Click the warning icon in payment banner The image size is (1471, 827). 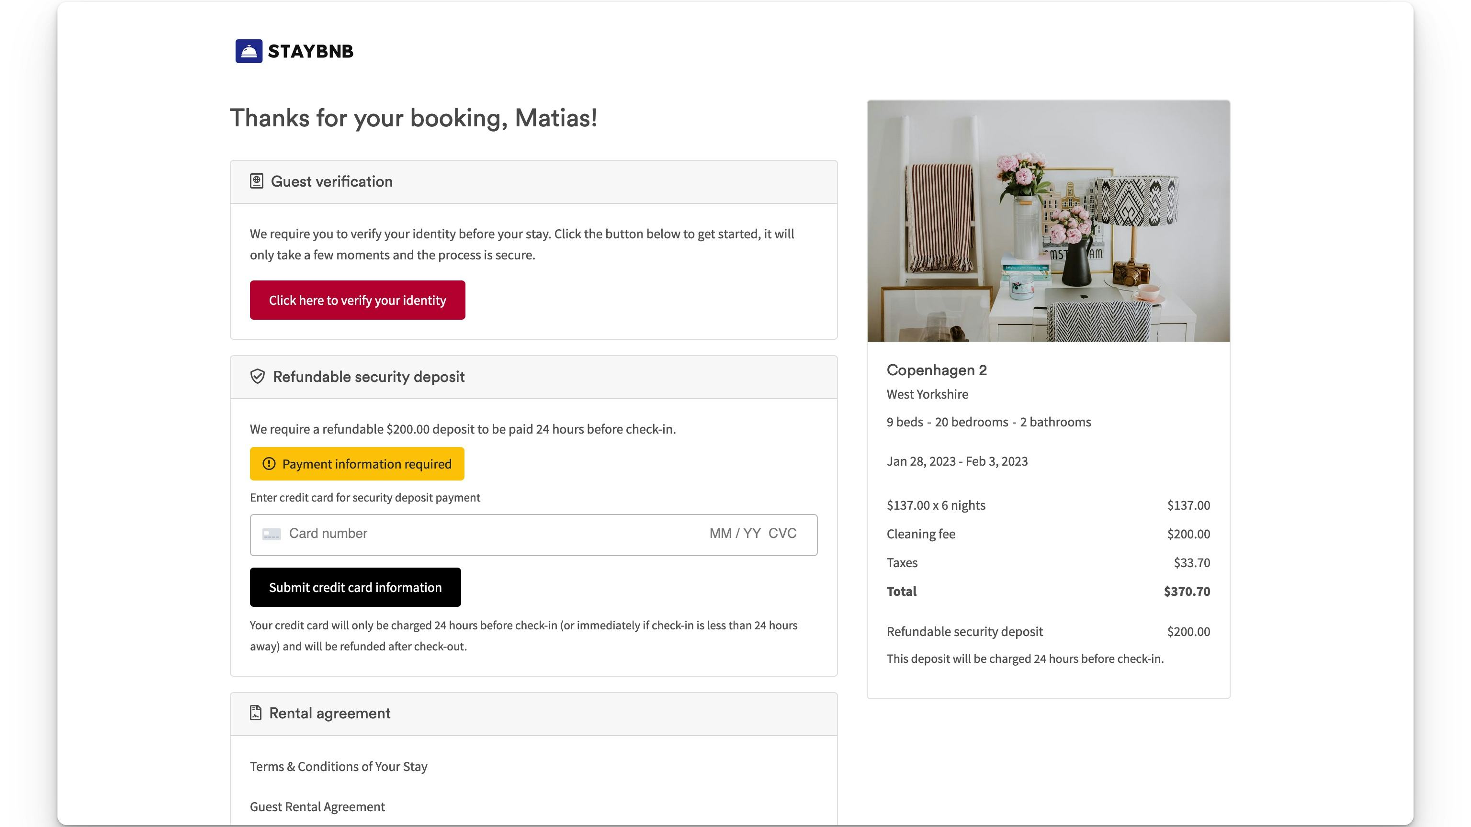(269, 464)
